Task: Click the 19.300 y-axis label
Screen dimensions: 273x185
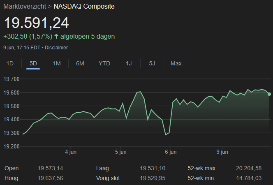Action: [12, 133]
